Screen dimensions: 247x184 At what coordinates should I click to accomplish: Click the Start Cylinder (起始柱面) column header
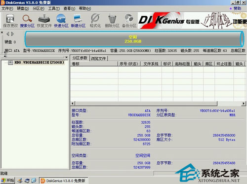click(x=182, y=64)
